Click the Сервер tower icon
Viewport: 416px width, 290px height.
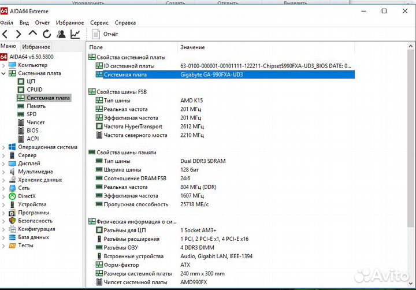[x=12, y=155]
